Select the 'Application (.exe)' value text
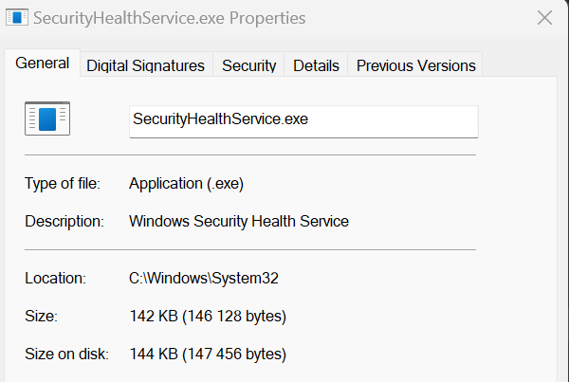This screenshot has width=569, height=382. [x=186, y=184]
